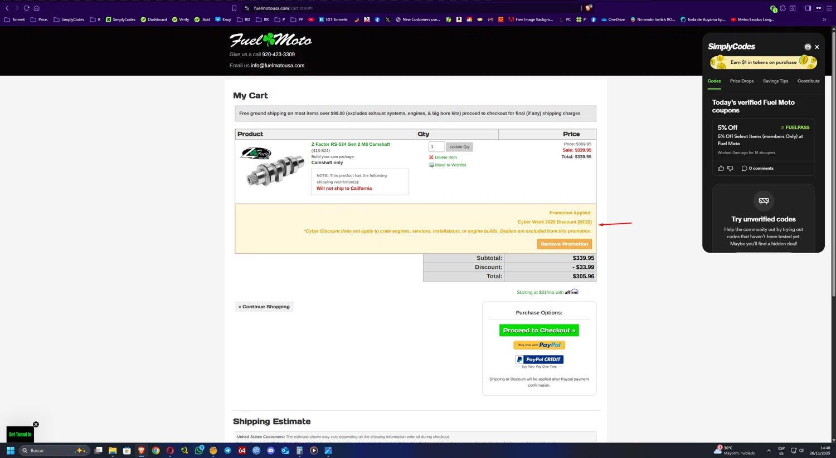This screenshot has height=458, width=836.
Task: Open WhatsApp from the taskbar
Action: pyautogui.click(x=199, y=451)
